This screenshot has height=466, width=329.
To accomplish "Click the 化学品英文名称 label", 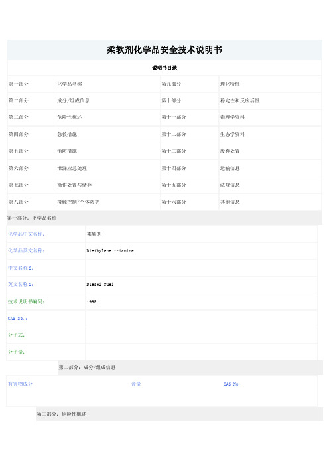I will [x=26, y=251].
